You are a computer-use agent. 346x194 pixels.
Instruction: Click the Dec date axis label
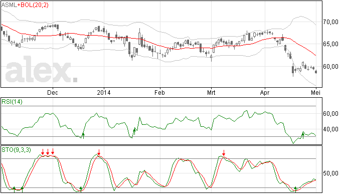pos(53,92)
